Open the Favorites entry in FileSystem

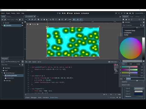click(7, 68)
